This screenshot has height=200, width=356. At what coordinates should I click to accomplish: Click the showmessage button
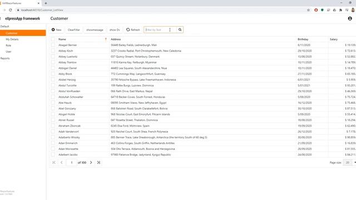[95, 29]
